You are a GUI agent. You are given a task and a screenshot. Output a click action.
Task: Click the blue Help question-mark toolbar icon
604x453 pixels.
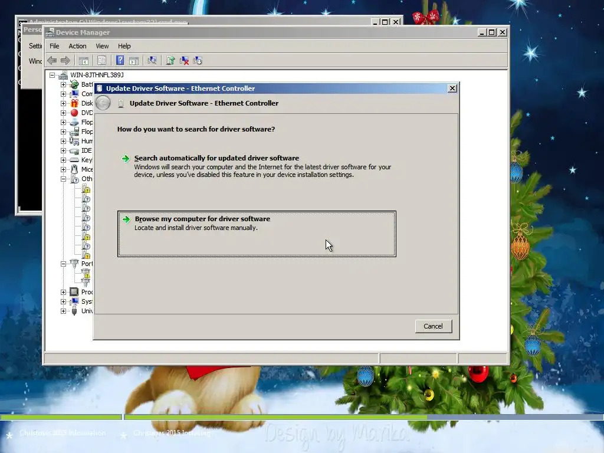pyautogui.click(x=120, y=60)
